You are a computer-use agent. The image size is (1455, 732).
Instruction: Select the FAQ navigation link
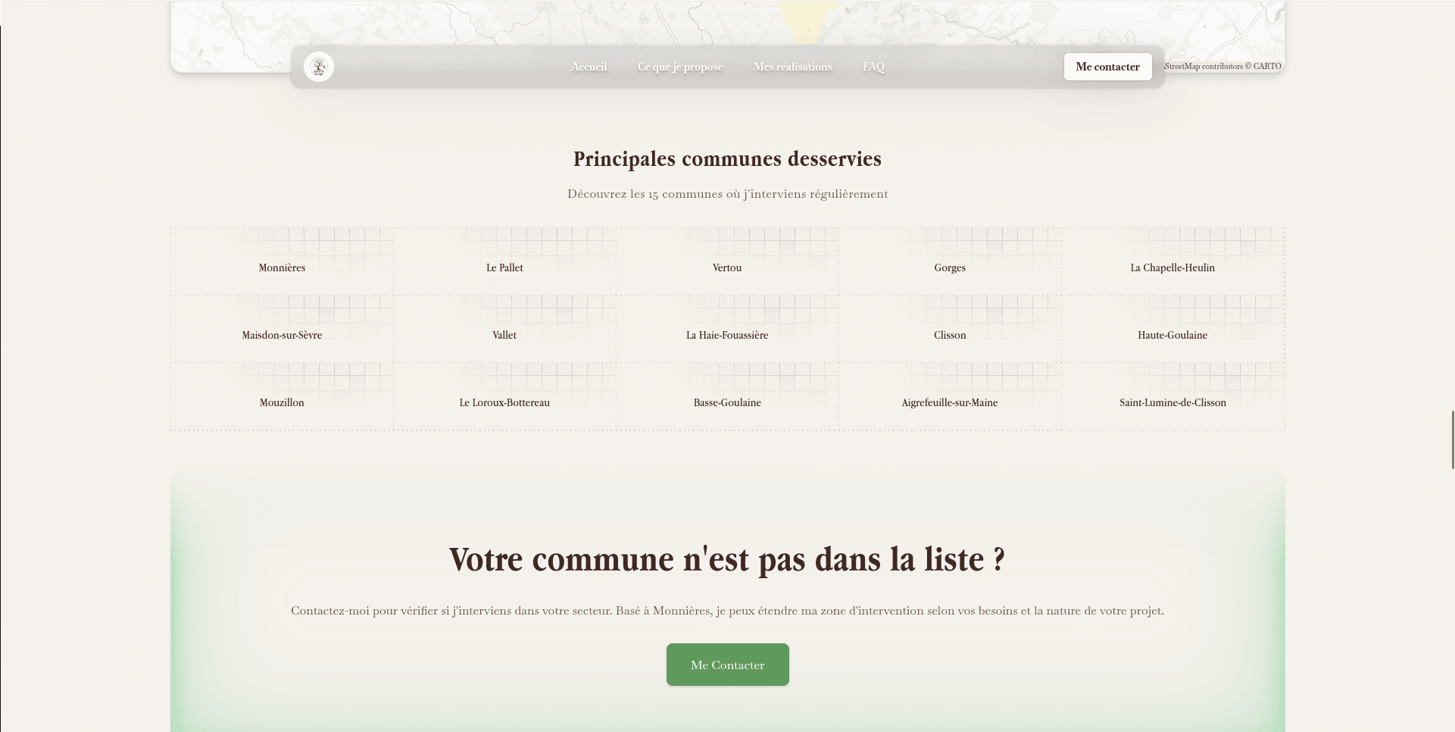pos(873,67)
